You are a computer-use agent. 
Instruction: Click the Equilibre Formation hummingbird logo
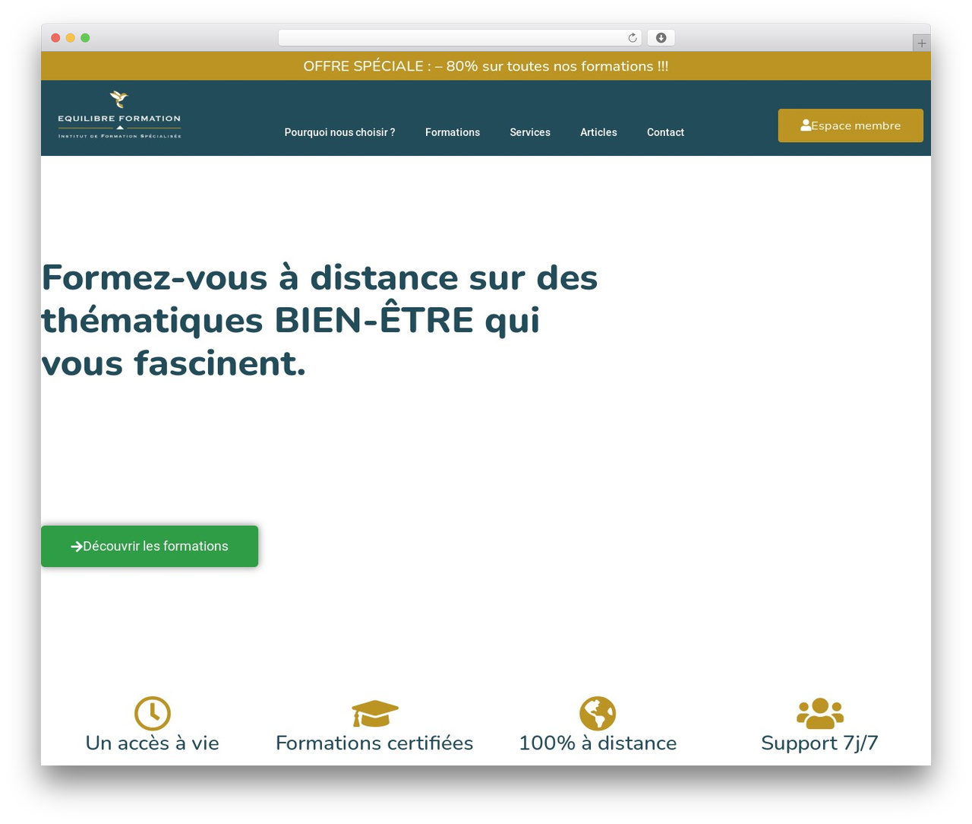(x=119, y=115)
